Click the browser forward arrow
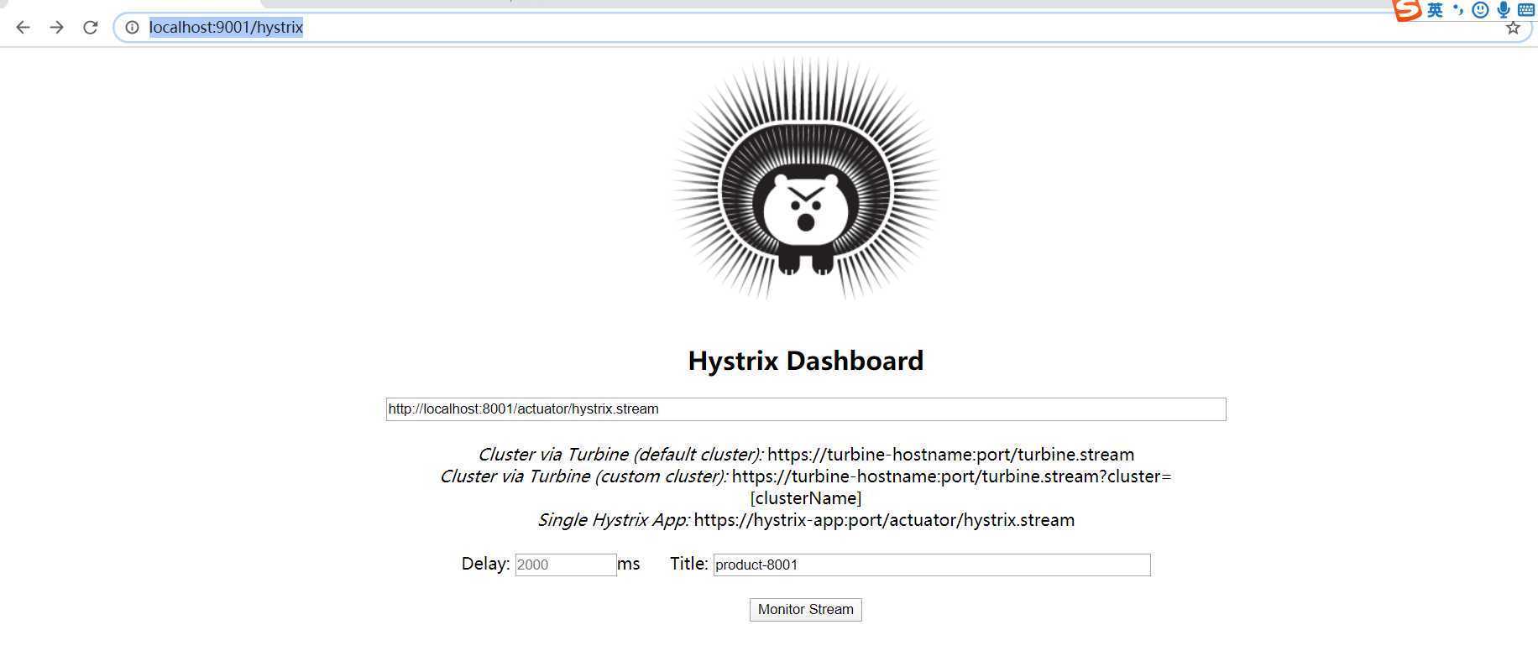 click(56, 28)
